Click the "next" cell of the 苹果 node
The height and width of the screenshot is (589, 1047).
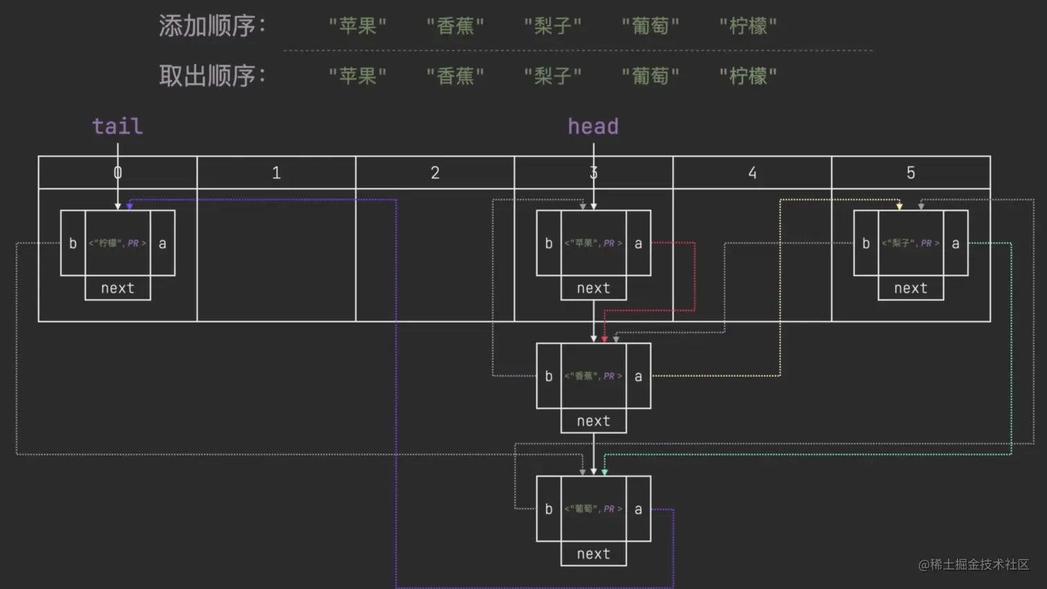point(593,288)
